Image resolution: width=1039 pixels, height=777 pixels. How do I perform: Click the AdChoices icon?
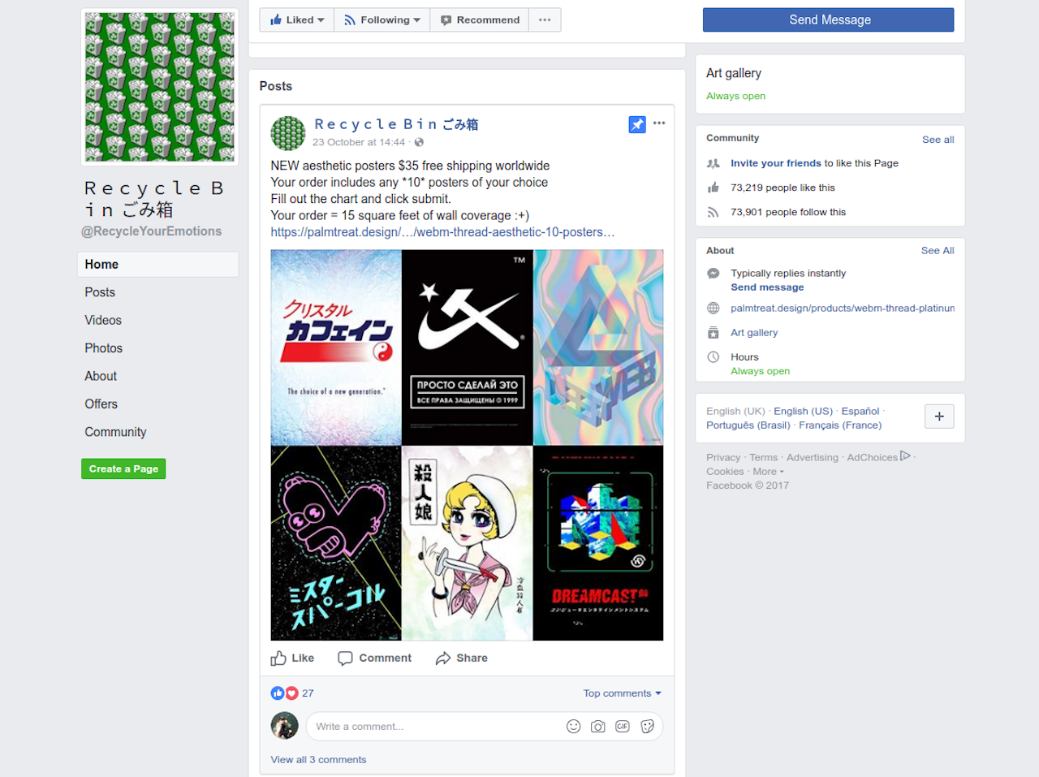pos(906,455)
